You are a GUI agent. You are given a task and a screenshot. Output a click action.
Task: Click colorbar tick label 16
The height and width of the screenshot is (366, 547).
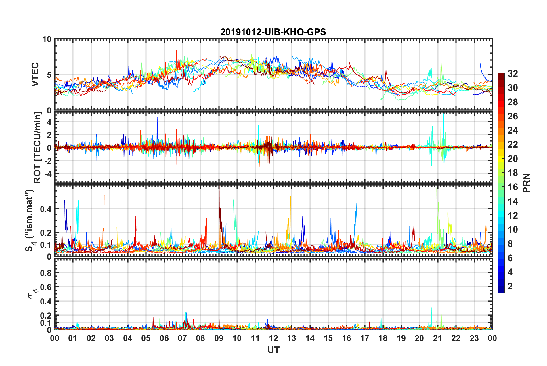tap(512, 187)
